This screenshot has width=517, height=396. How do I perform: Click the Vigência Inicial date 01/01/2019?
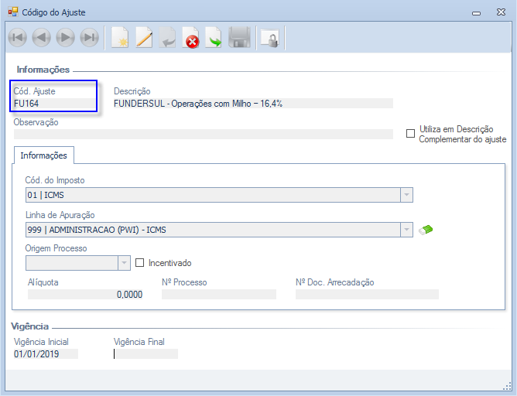point(46,353)
